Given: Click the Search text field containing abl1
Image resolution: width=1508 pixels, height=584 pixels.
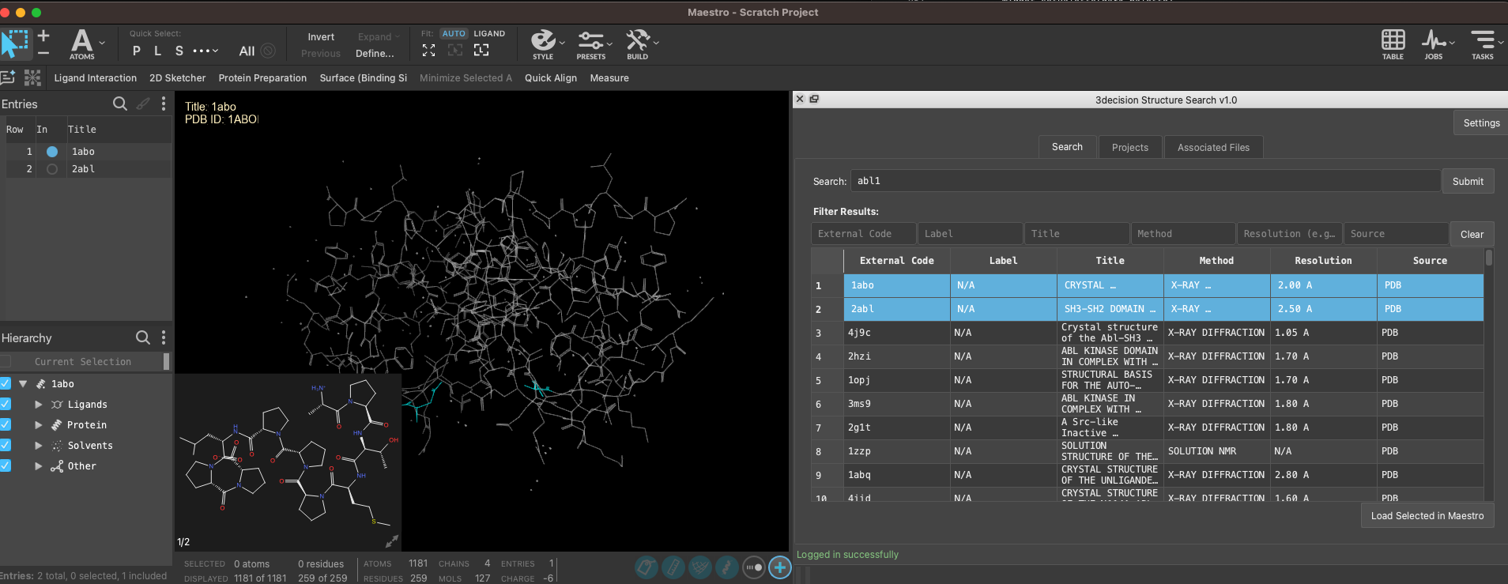Looking at the screenshot, I should tap(1145, 180).
